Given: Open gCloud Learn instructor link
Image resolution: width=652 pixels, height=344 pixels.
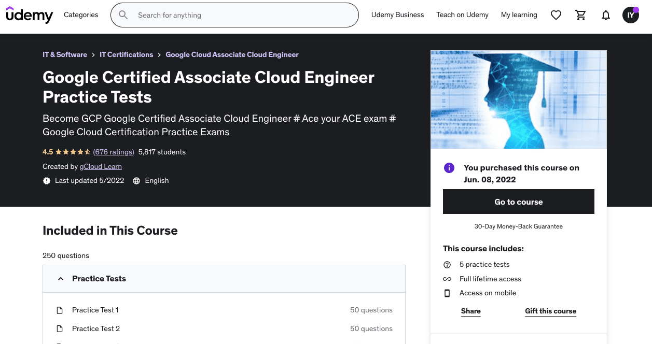Looking at the screenshot, I should 101,166.
